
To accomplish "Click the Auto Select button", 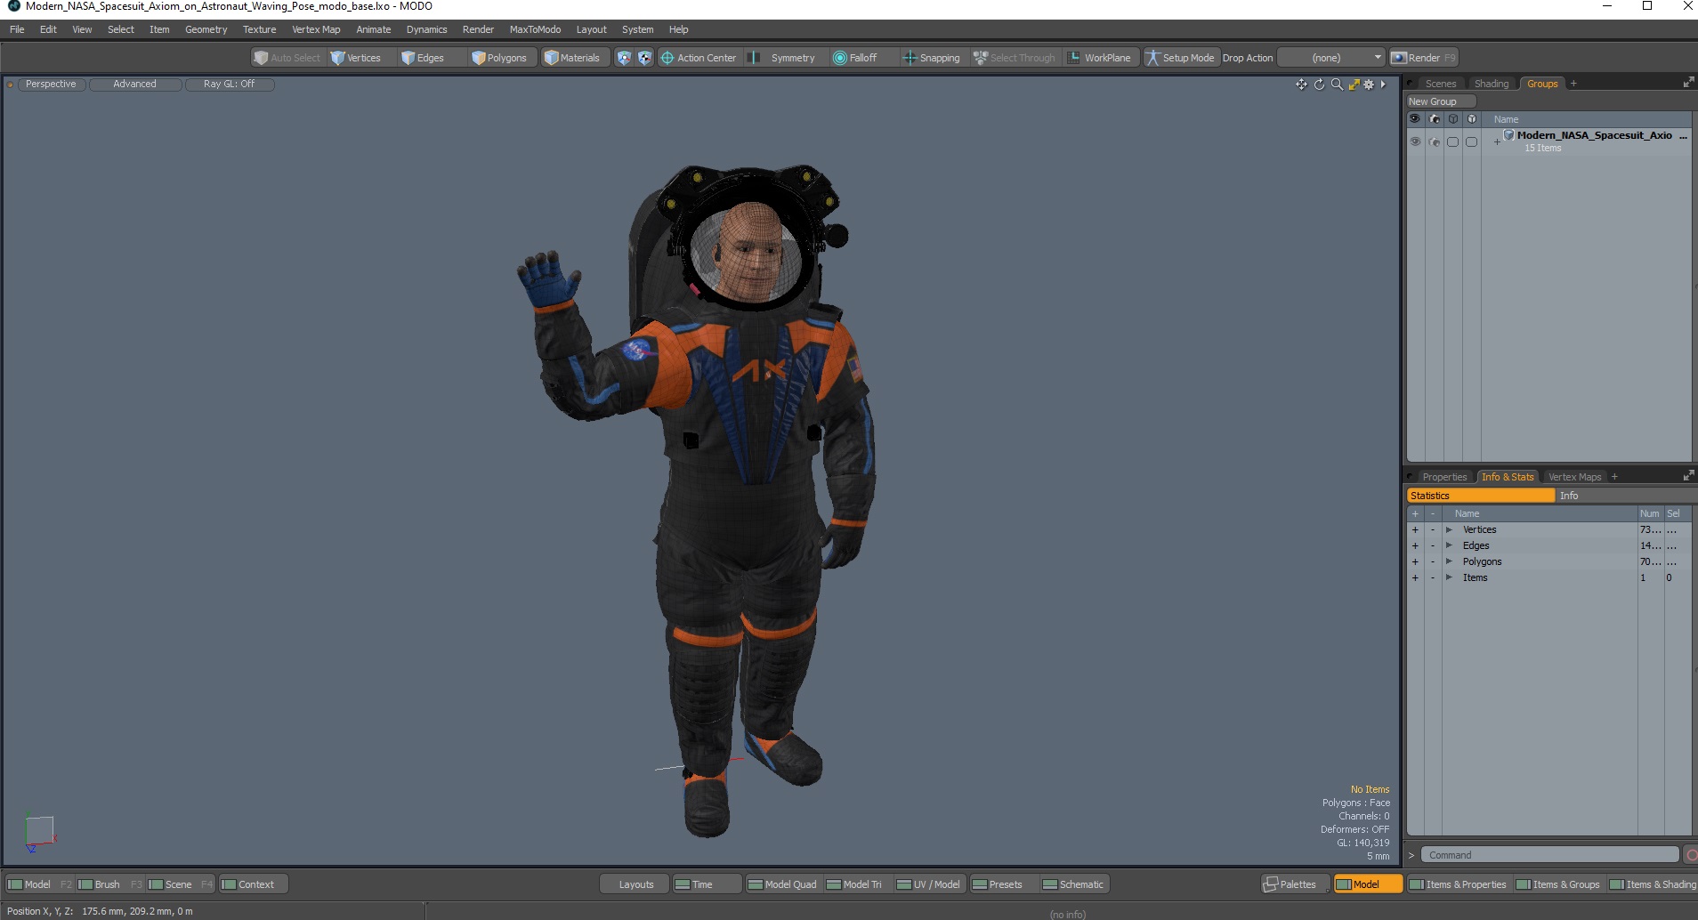I will pyautogui.click(x=287, y=58).
